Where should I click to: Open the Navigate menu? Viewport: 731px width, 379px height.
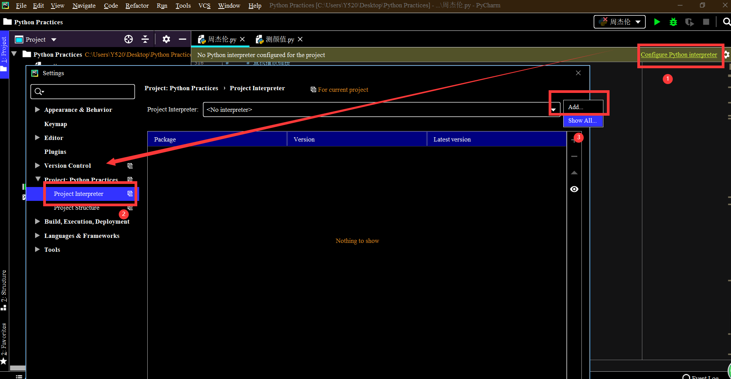click(84, 5)
